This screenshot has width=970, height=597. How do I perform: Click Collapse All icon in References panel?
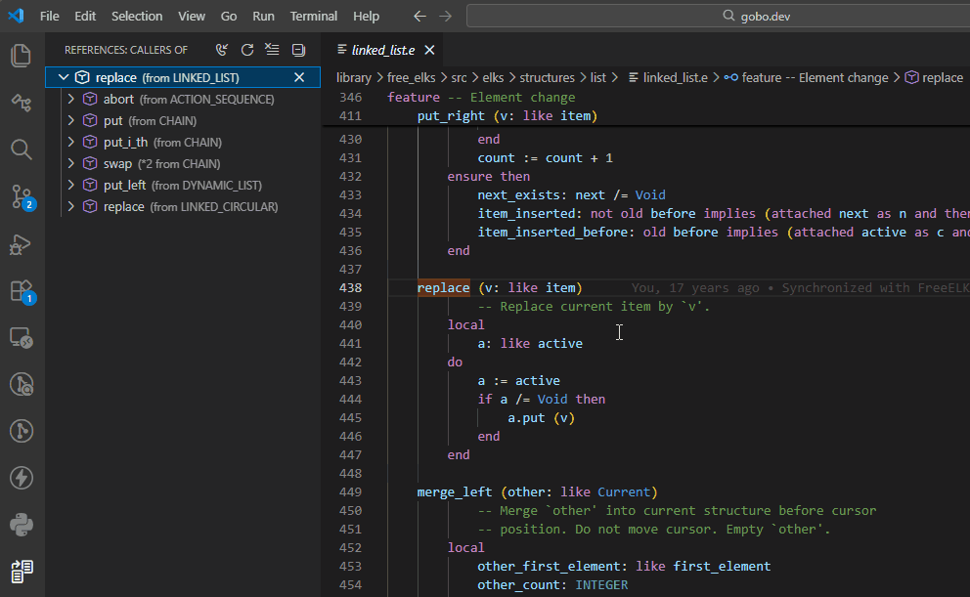[298, 50]
